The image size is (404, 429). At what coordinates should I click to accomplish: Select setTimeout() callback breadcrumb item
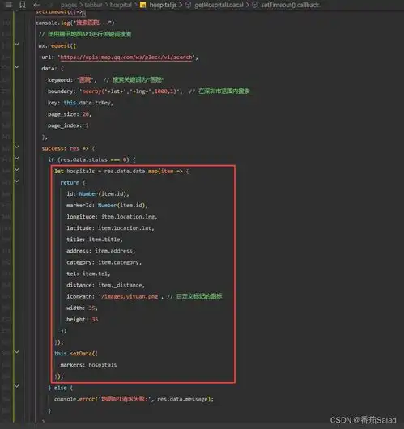[290, 5]
